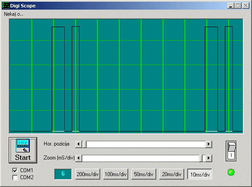
Task: Click left arrow of Hor. pozicija scrollbar
Action: [79, 144]
